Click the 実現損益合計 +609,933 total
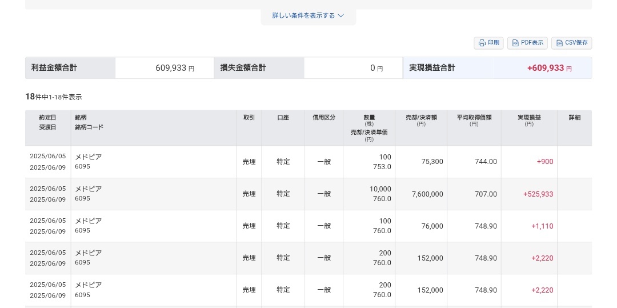Screen dimensions: 617x308 pos(550,68)
